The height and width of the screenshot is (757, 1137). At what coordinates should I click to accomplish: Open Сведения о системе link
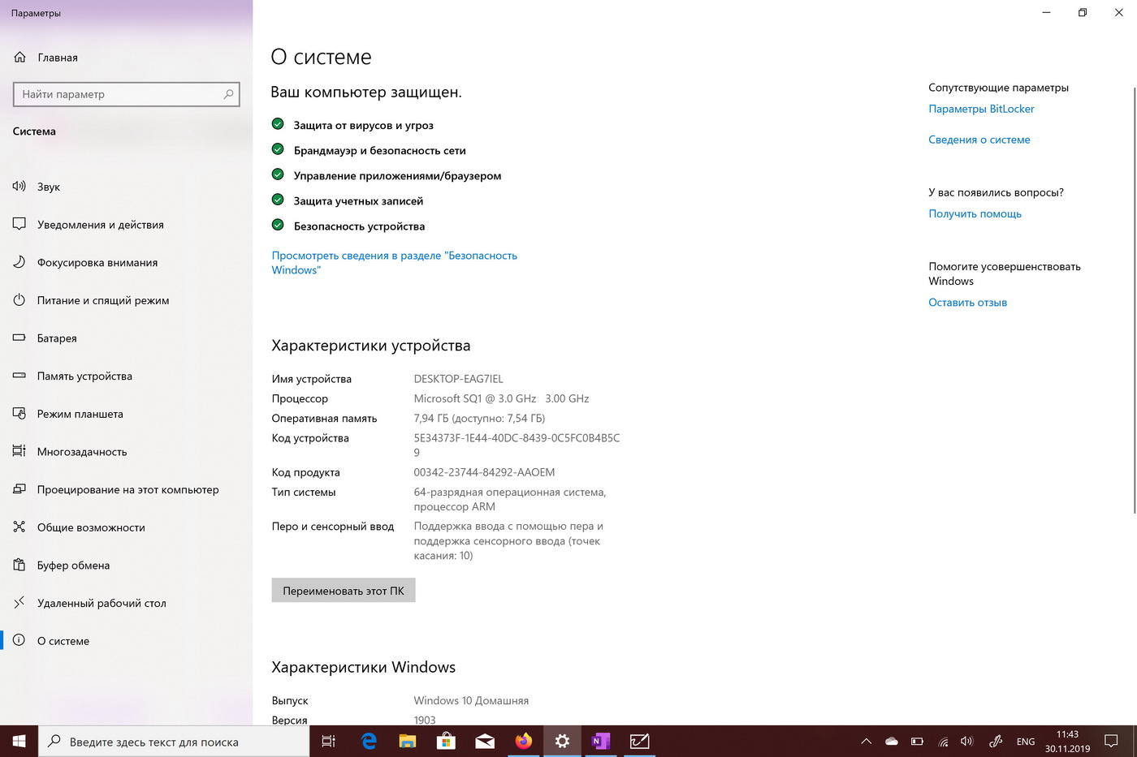(x=979, y=140)
